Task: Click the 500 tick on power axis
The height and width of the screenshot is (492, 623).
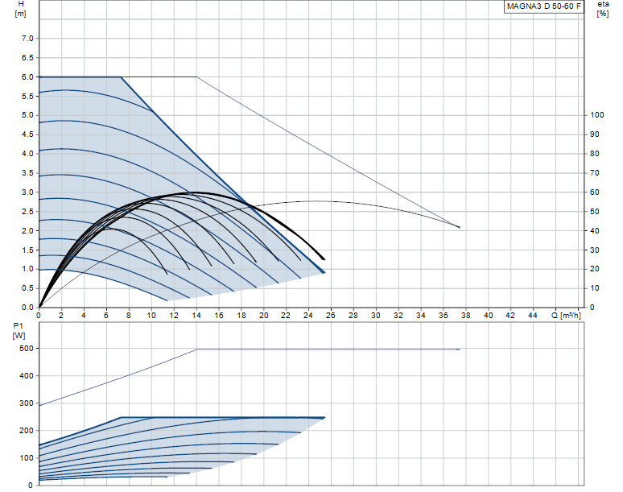Action: point(27,348)
